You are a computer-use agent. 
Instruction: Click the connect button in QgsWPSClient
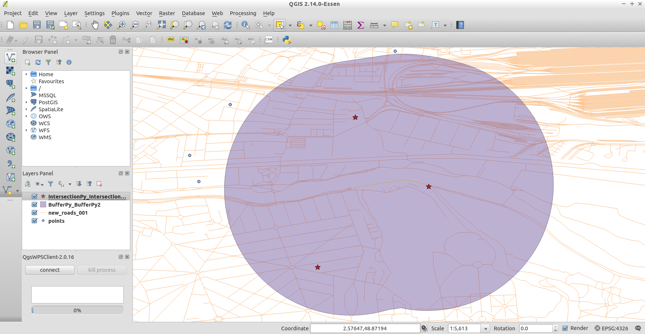(x=50, y=270)
